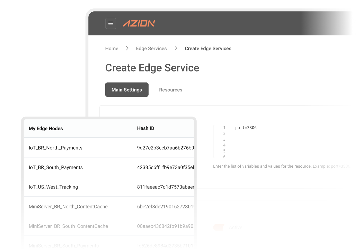Click the My Edge Nodes column header
This screenshot has width=356, height=250.
point(46,128)
